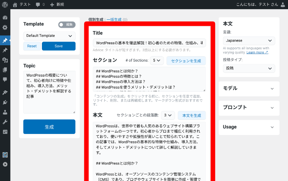
Task: Click the Topic text area
Action: pos(49,92)
